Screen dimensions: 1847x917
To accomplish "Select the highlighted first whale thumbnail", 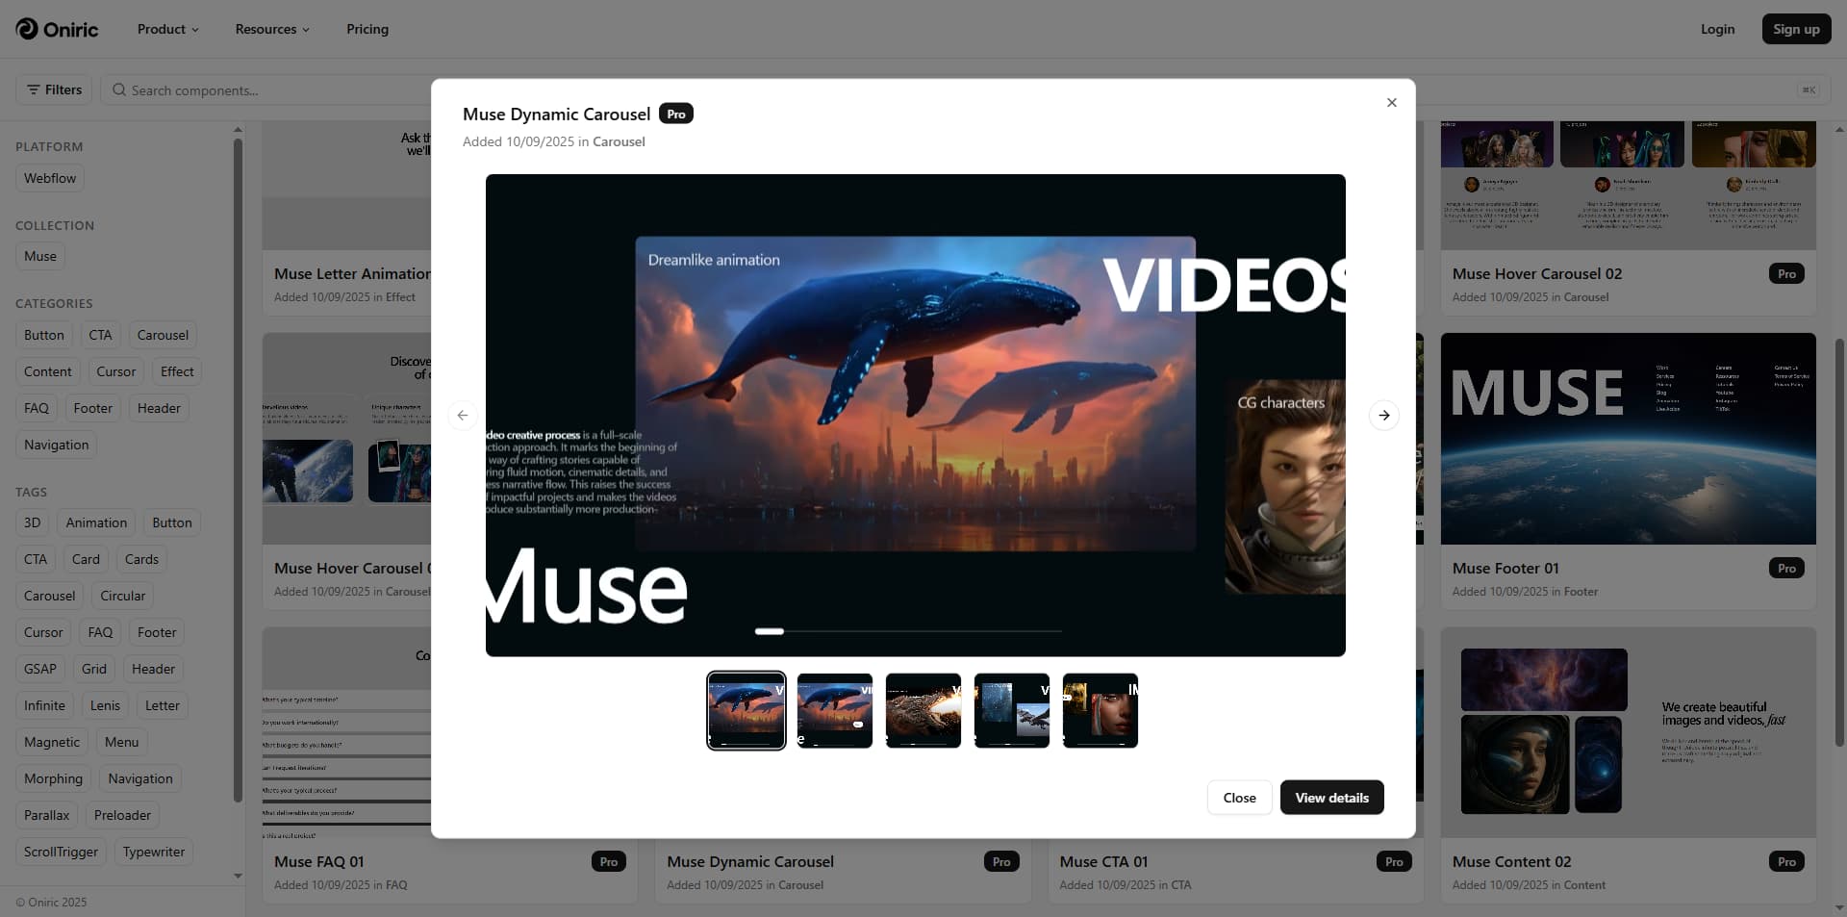I will [x=746, y=711].
